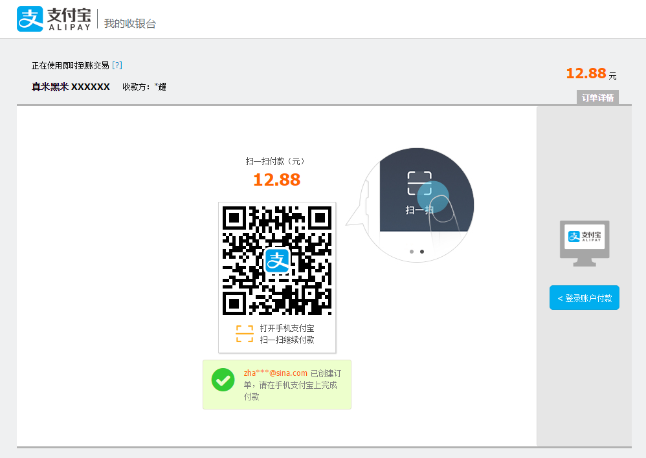The image size is (646, 458).
Task: Tap the 扫一扫 scan icon in phone illustration
Action: click(419, 183)
